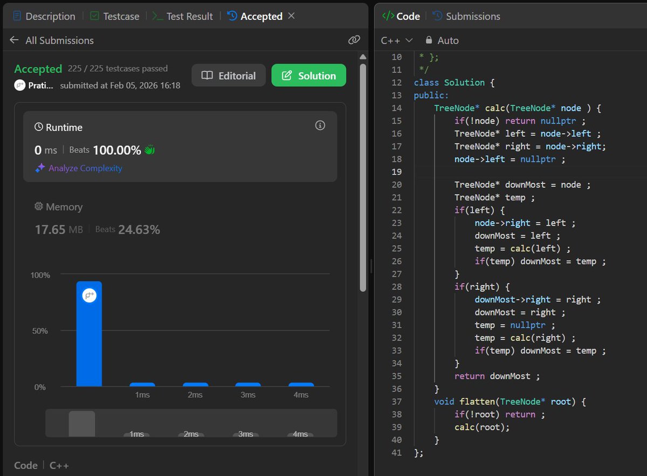Click the 'Code | C++' label at bottom
The height and width of the screenshot is (476, 647).
pyautogui.click(x=42, y=465)
